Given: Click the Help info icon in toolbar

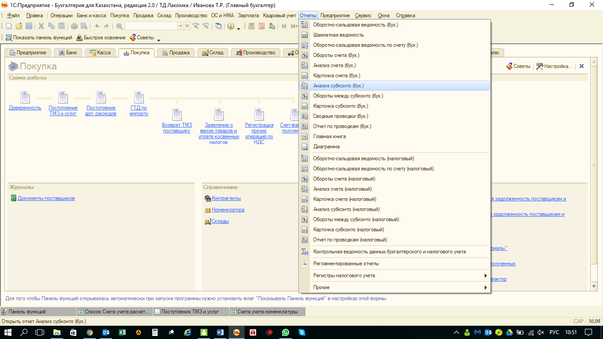Looking at the screenshot, I should pyautogui.click(x=230, y=26).
